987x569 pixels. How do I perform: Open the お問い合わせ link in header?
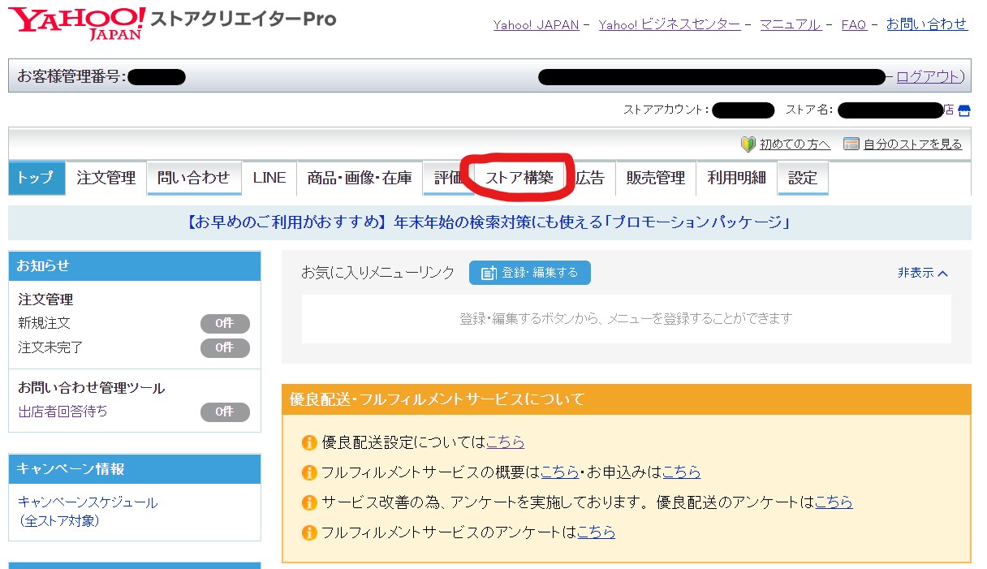[x=926, y=24]
